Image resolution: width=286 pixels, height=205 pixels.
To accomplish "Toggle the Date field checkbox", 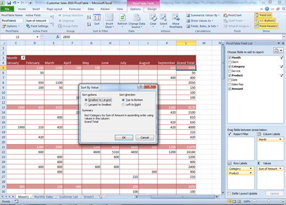I will [x=229, y=80].
